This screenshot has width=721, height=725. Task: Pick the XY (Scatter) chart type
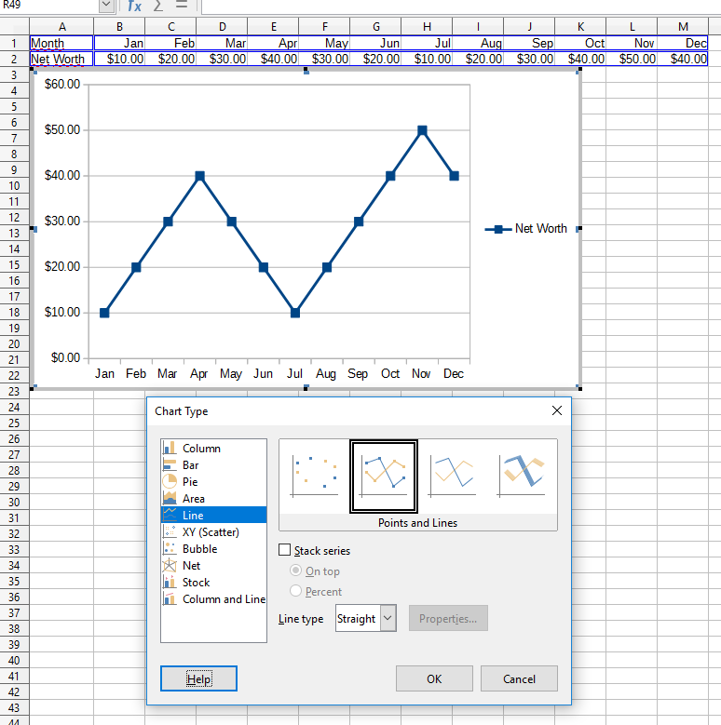(211, 532)
